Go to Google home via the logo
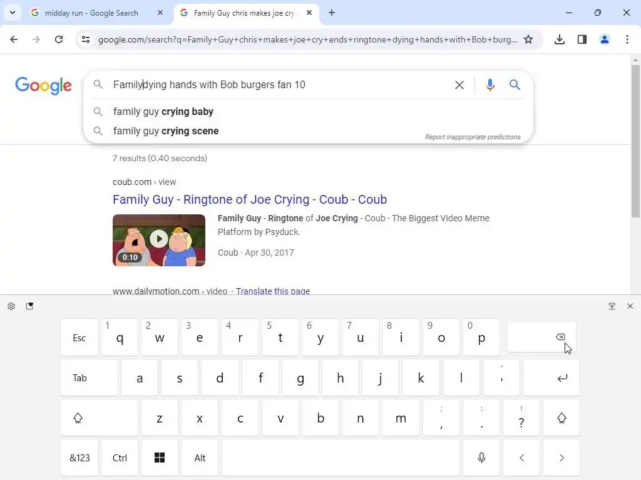641x480 pixels. (x=43, y=85)
